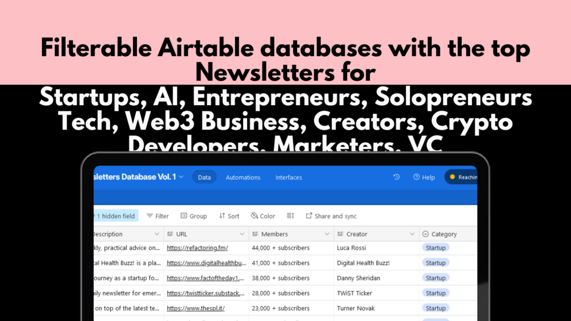Click the 1 hidden field button
The height and width of the screenshot is (321, 571).
point(116,216)
